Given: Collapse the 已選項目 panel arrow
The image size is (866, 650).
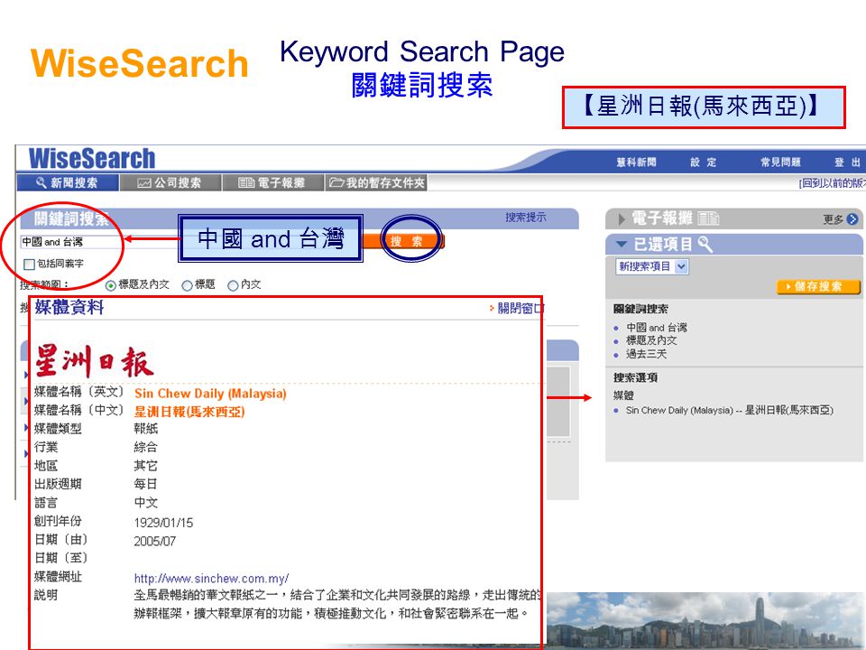Looking at the screenshot, I should point(622,243).
